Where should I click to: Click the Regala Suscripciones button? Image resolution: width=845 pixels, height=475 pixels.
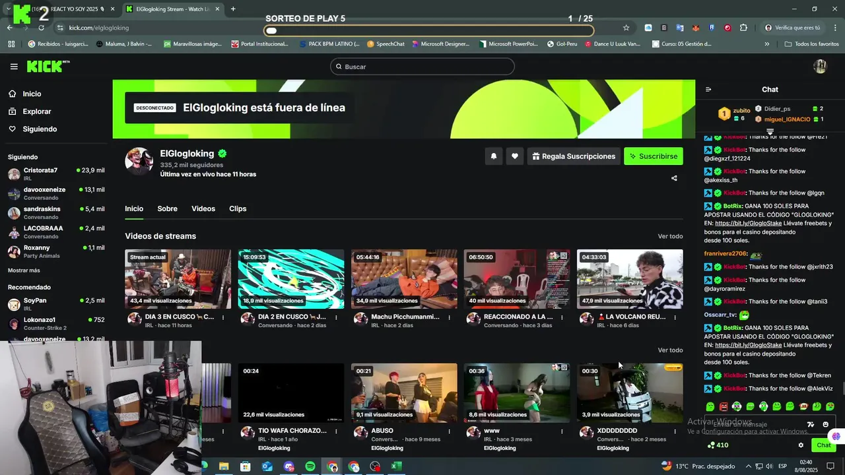[x=574, y=156]
